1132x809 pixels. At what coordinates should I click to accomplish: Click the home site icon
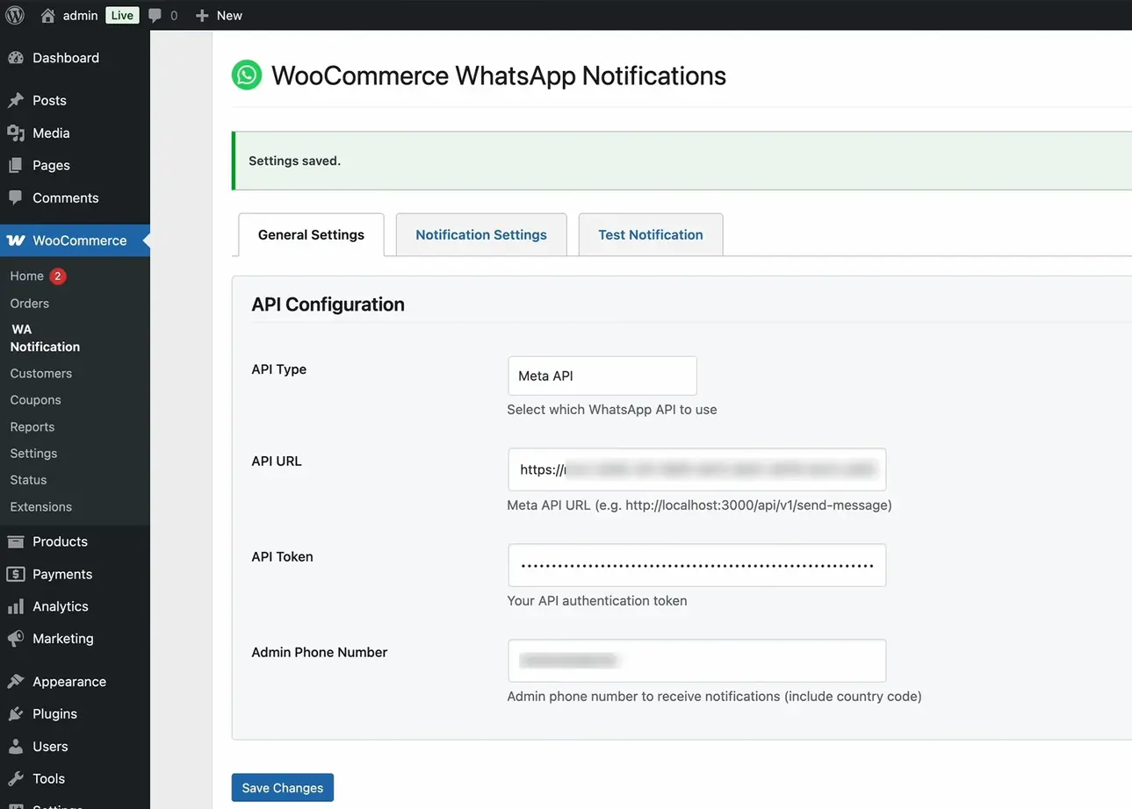pos(48,15)
